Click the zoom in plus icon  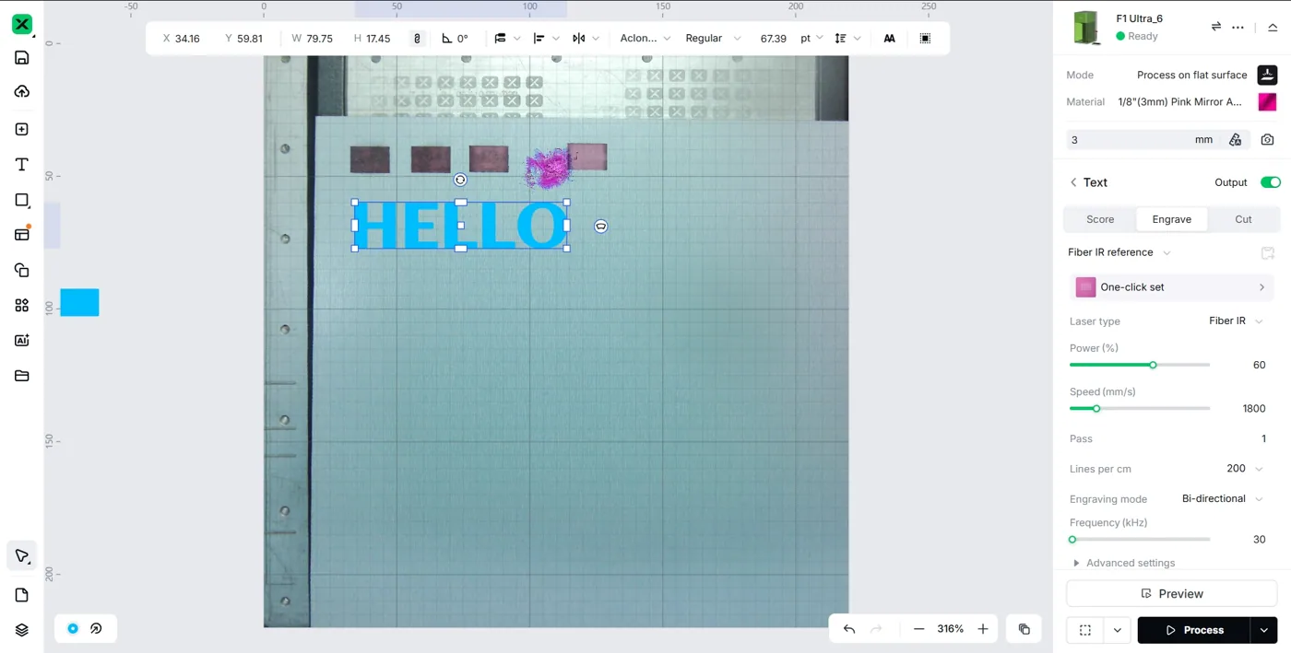983,629
